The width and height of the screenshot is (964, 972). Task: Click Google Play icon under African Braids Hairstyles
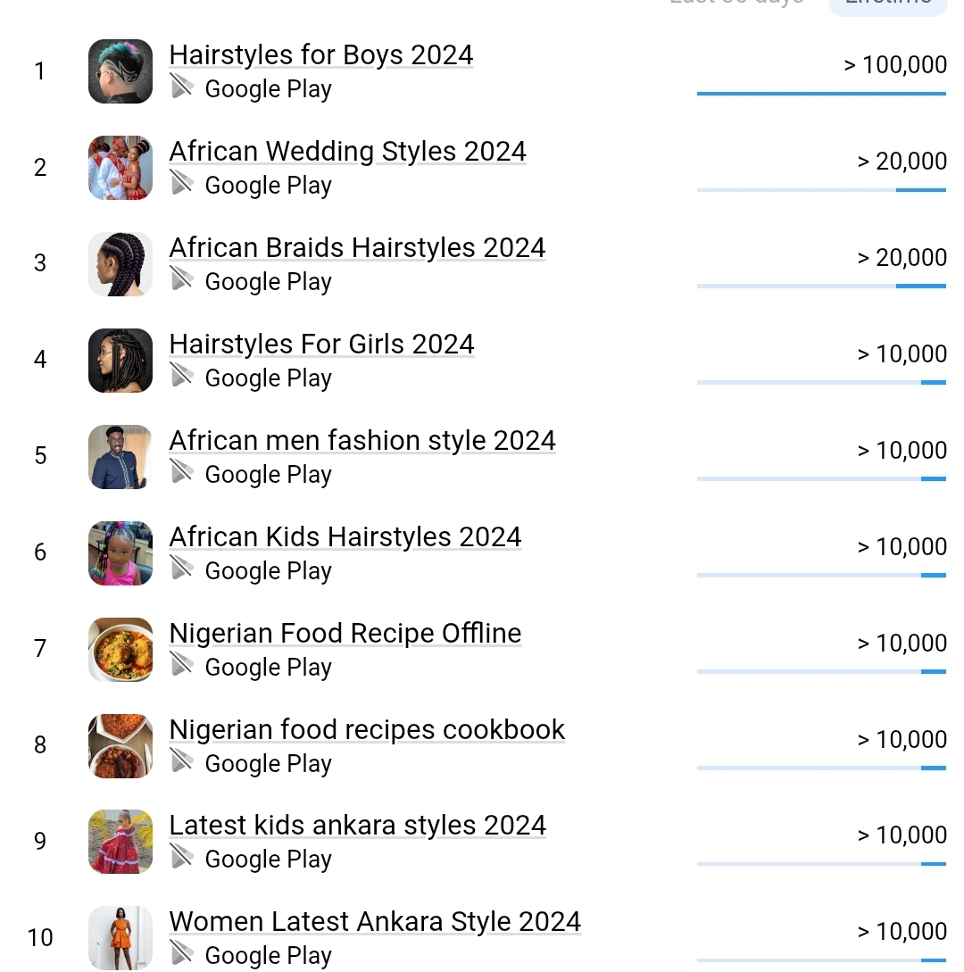pos(182,280)
